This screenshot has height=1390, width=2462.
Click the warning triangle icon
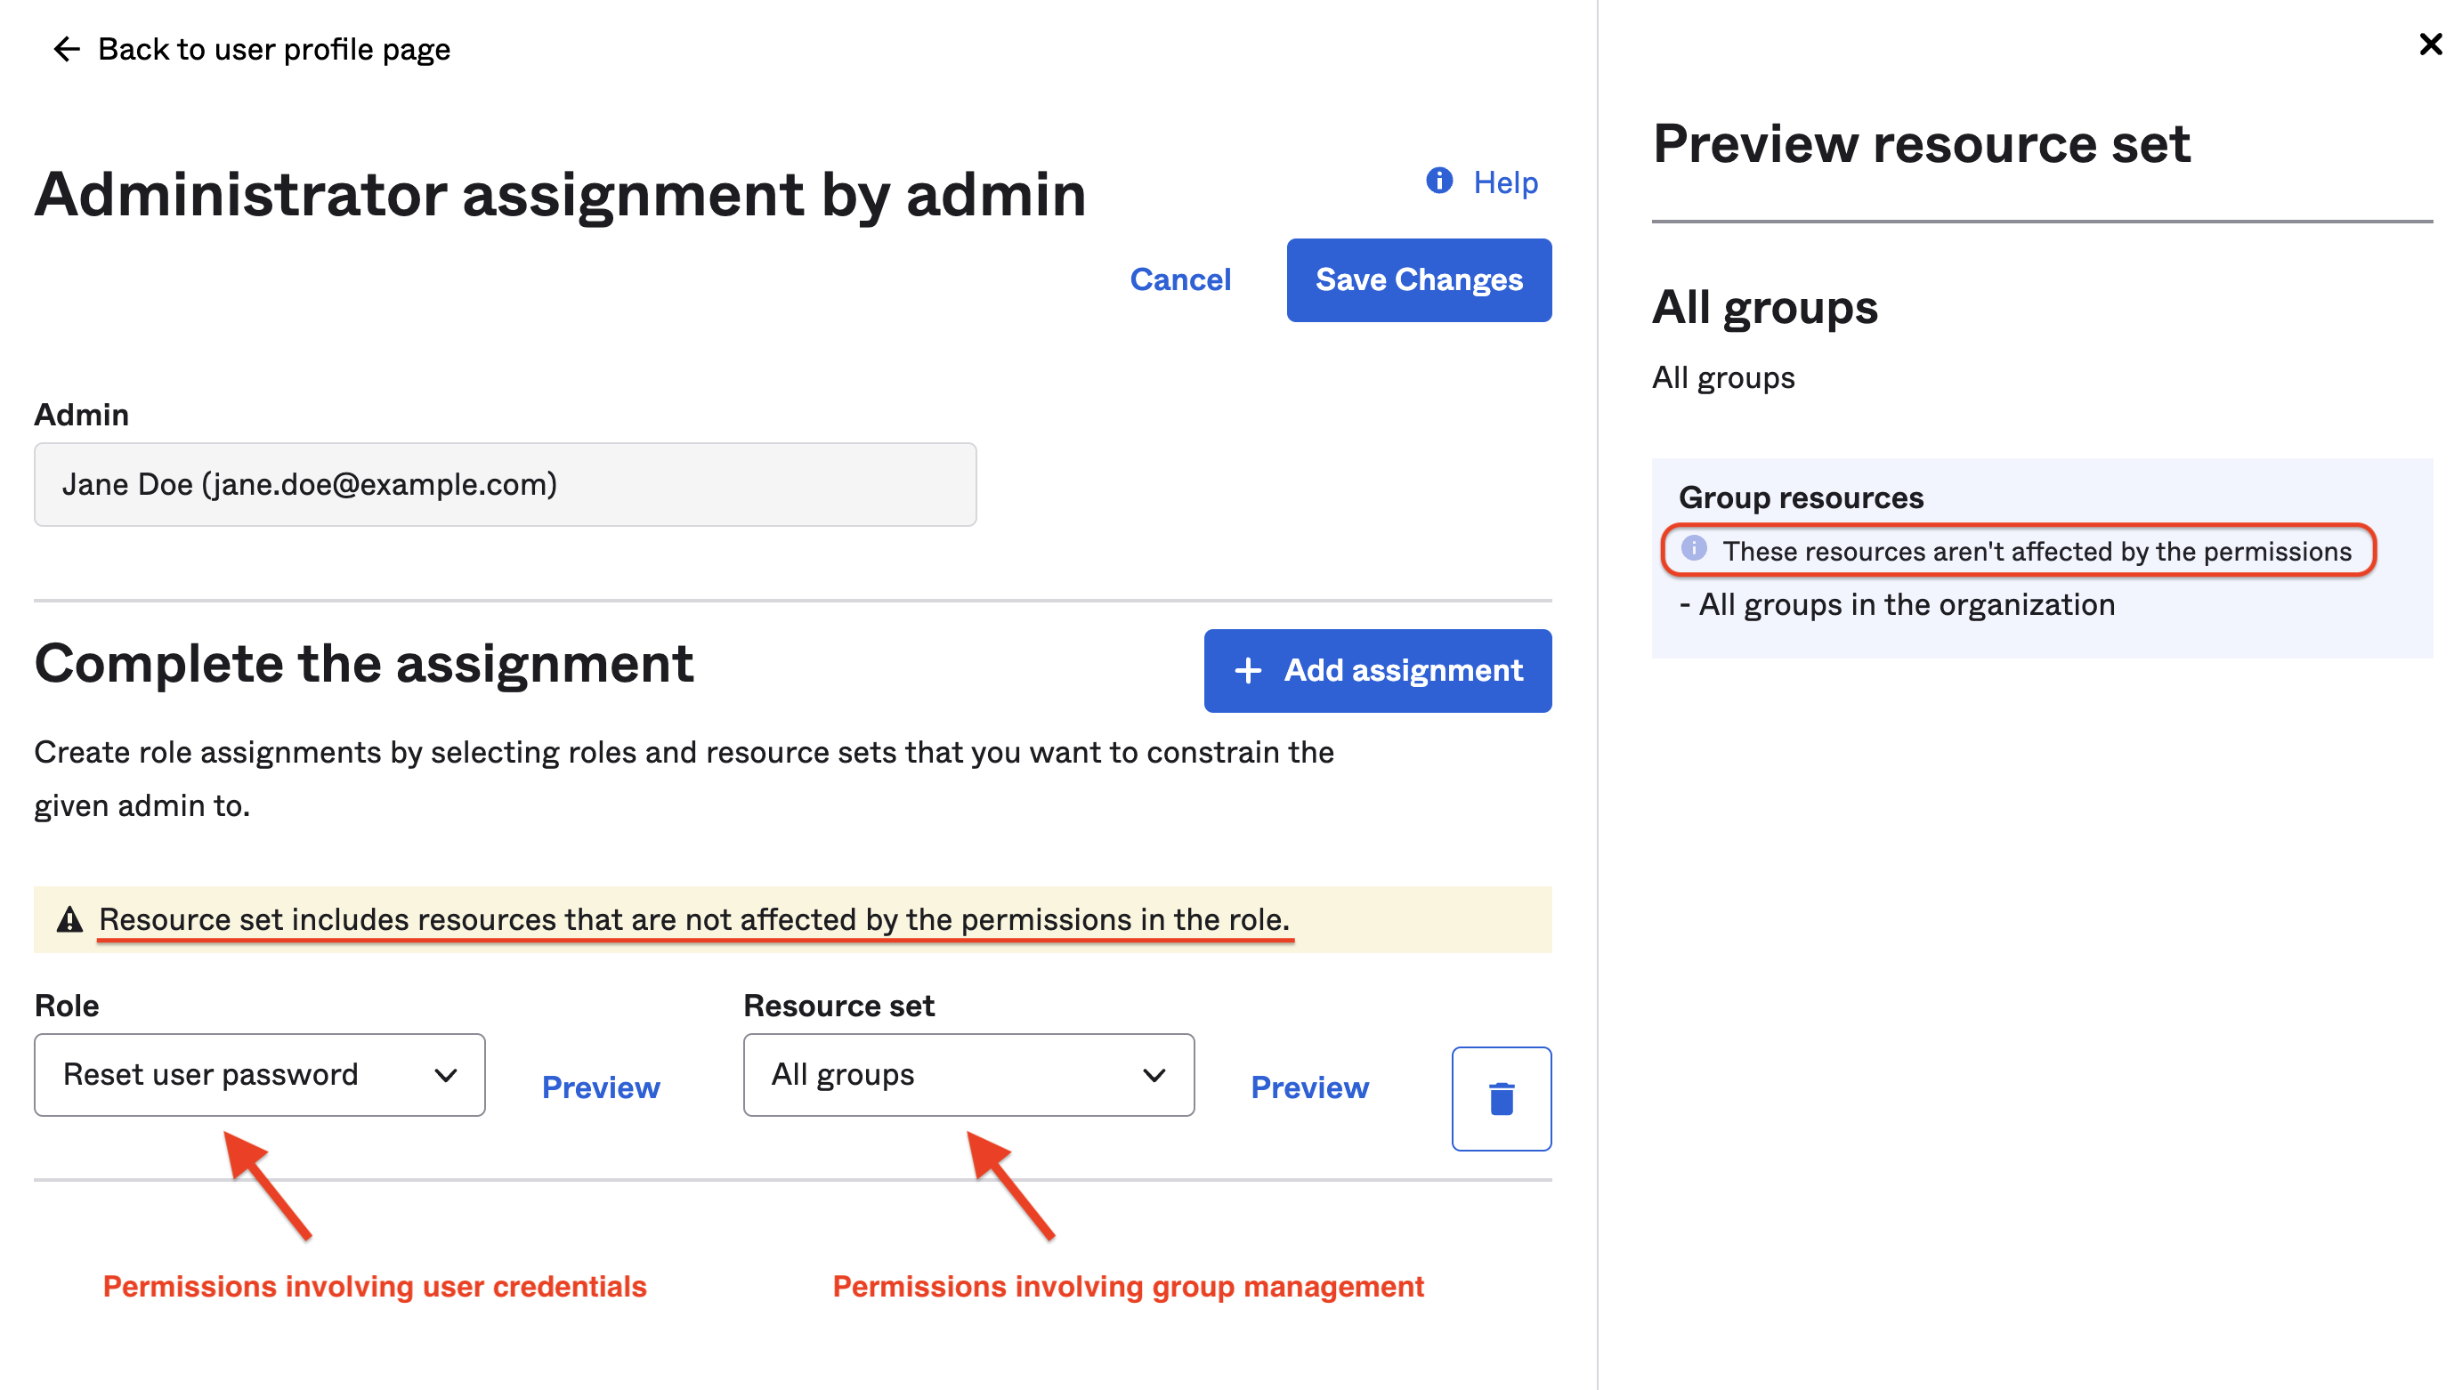[69, 919]
